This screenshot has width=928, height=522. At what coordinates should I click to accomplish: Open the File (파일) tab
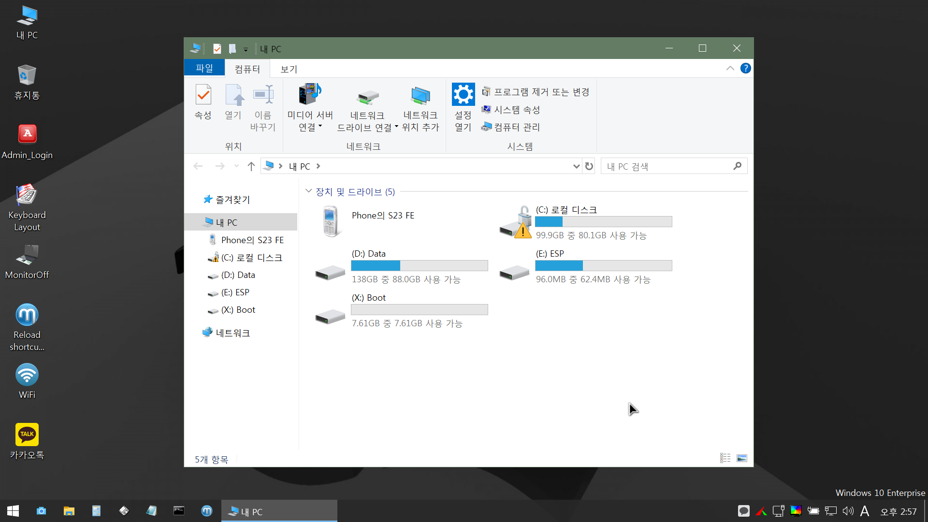(x=204, y=68)
